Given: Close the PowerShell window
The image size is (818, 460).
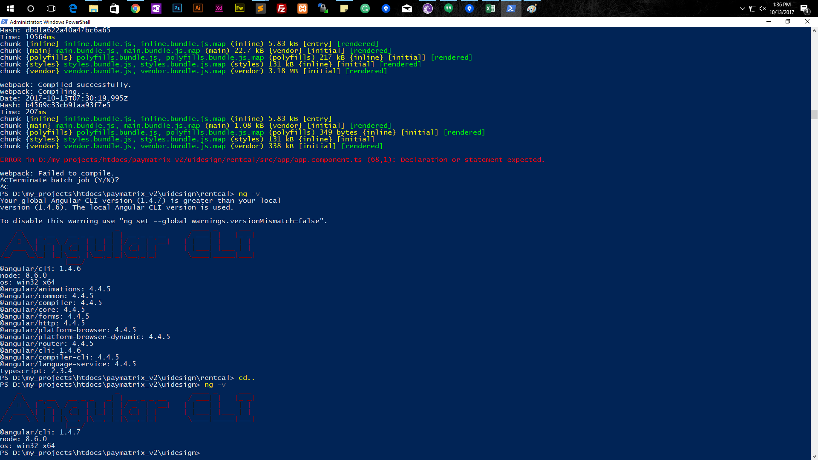Looking at the screenshot, I should click(807, 22).
